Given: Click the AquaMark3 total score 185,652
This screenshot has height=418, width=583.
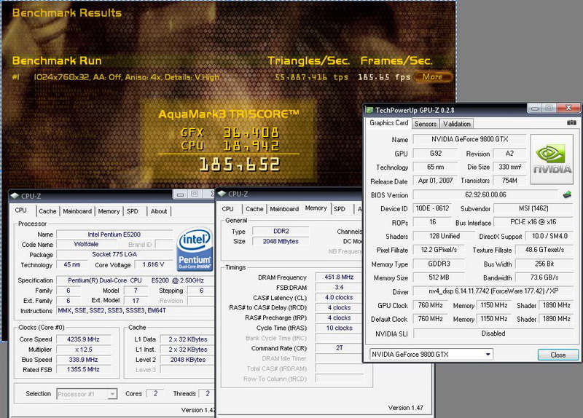Looking at the screenshot, I should click(x=240, y=165).
